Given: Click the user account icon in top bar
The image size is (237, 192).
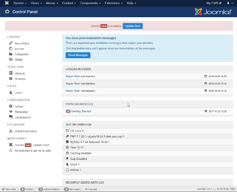Looking at the screenshot, I should point(228,3).
